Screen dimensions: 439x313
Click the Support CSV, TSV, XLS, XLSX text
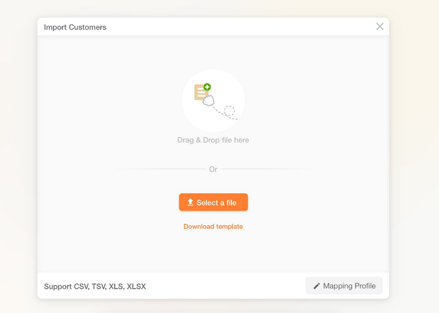95,286
